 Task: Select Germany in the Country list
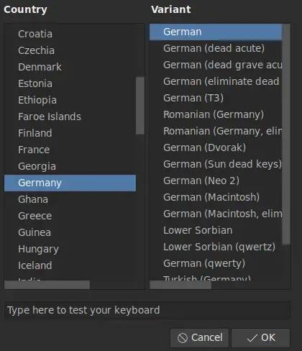pyautogui.click(x=70, y=183)
